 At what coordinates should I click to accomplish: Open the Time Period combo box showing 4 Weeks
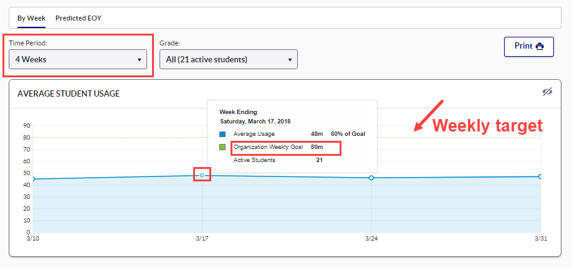click(x=77, y=59)
